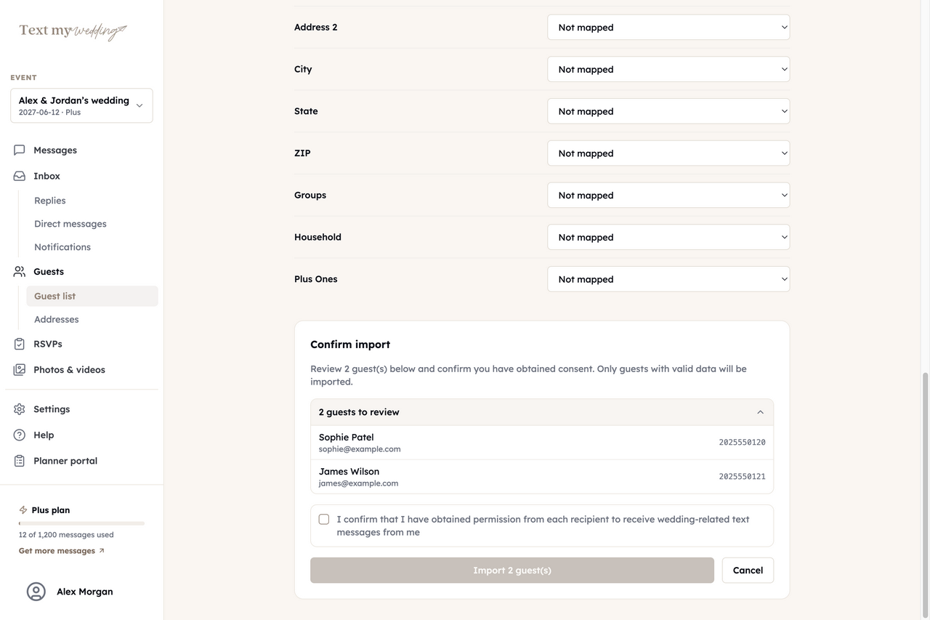Open Direct messages in the sidebar
930x620 pixels.
70,224
